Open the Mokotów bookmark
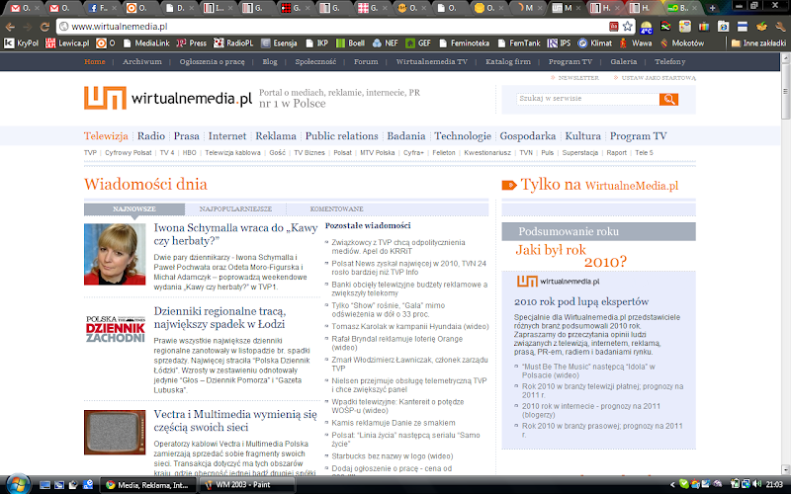This screenshot has width=791, height=494. point(682,43)
